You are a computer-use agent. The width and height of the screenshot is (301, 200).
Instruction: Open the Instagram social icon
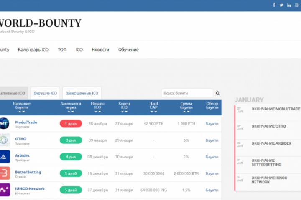[x=297, y=5]
